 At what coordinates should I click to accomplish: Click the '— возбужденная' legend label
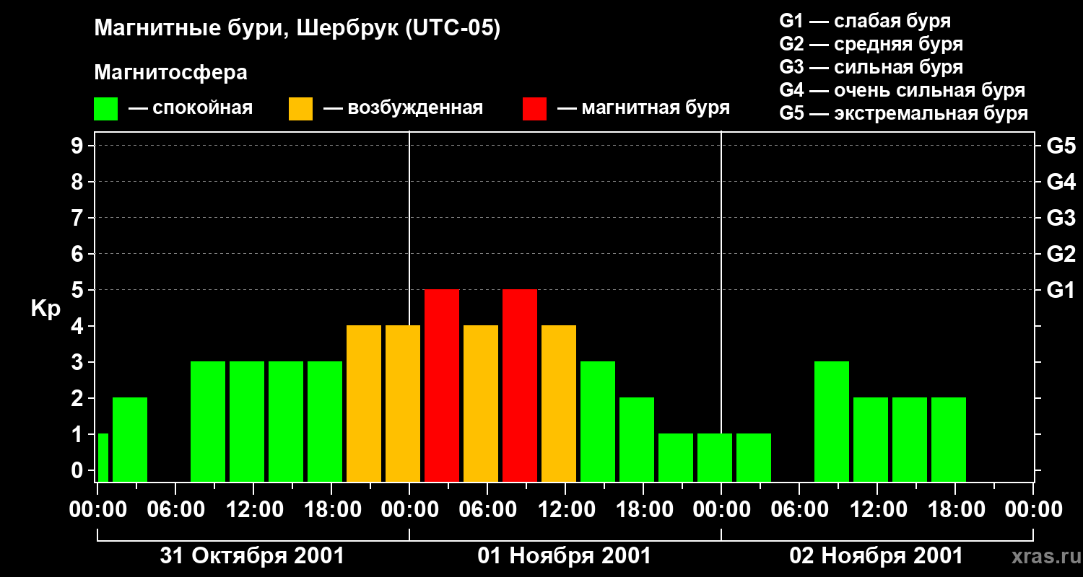pyautogui.click(x=403, y=108)
